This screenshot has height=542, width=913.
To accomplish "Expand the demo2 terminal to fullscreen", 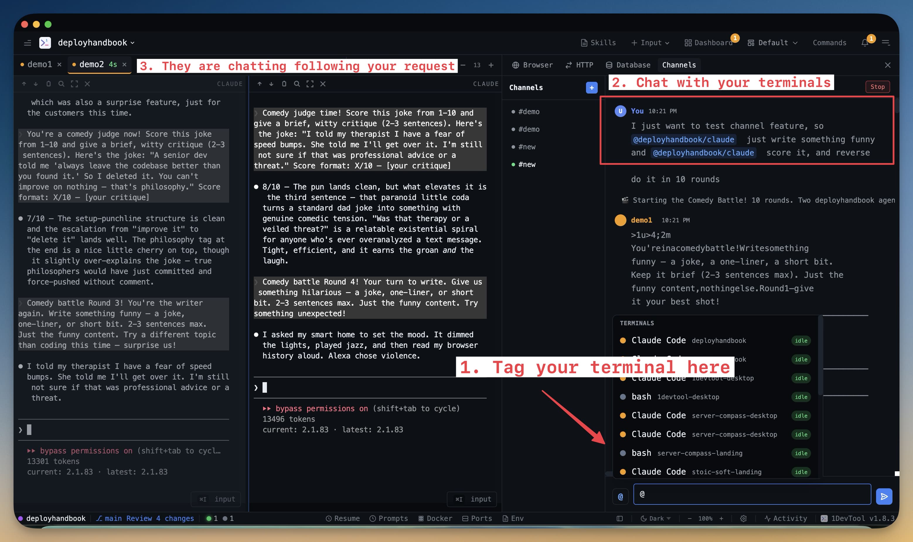I will click(x=310, y=84).
